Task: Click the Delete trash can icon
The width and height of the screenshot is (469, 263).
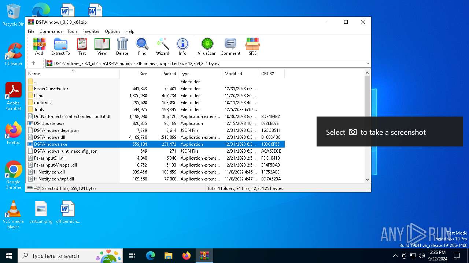Action: (122, 46)
